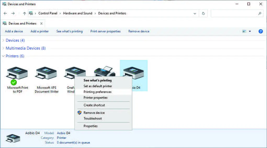Open the view options dropdown arrow

250,31
